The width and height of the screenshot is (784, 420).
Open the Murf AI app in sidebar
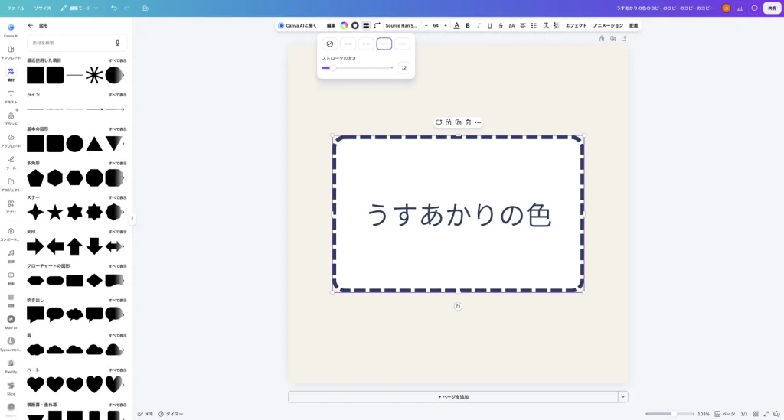click(11, 321)
